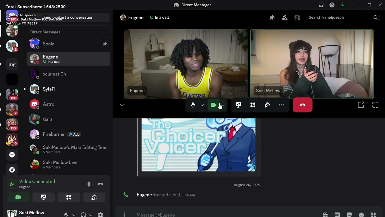Open the Astro direct message

[x=68, y=104]
